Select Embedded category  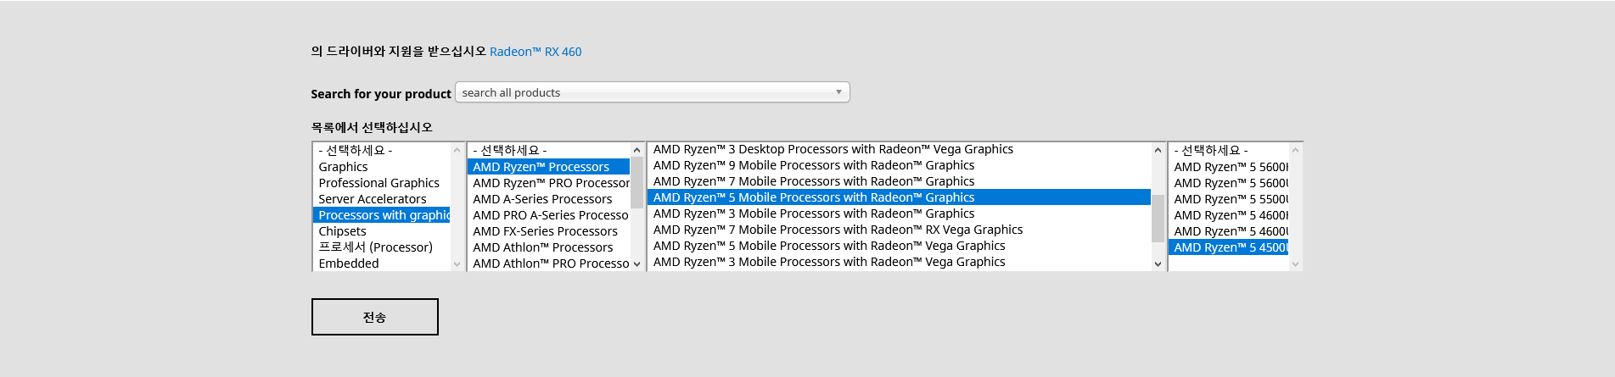[381, 263]
